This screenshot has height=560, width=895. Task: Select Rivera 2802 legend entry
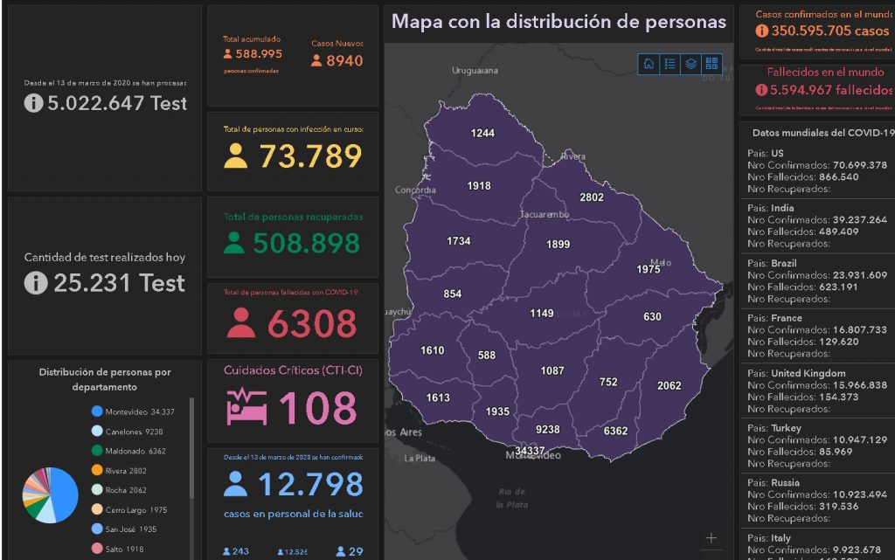point(119,471)
